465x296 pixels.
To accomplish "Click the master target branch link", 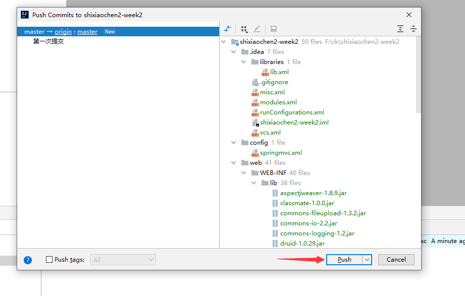I will pyautogui.click(x=87, y=32).
